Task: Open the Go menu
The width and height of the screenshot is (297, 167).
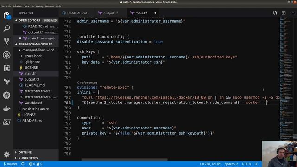Action: (33, 6)
